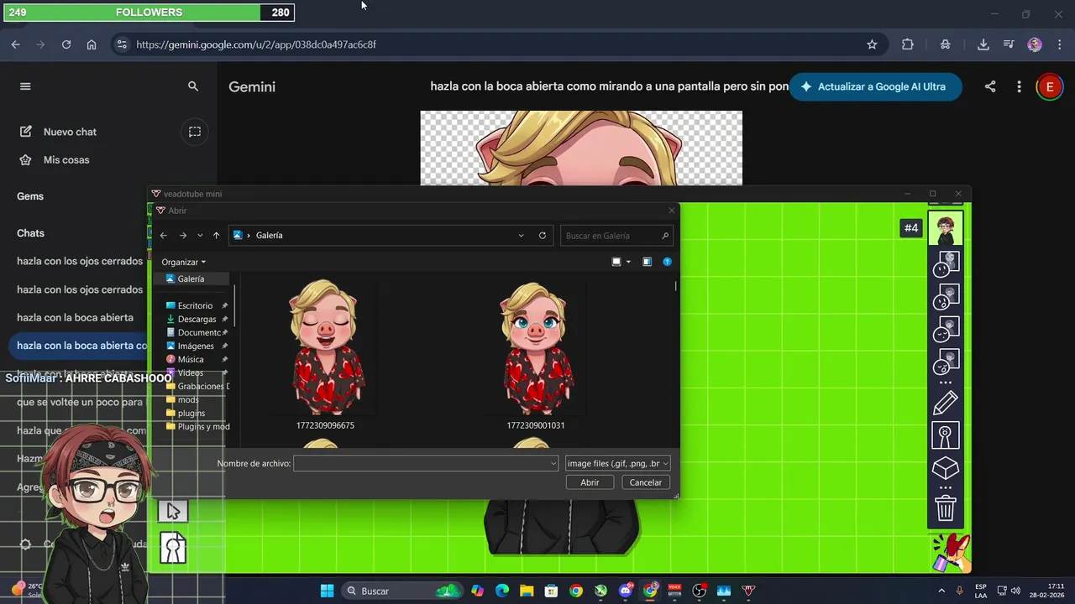Image resolution: width=1075 pixels, height=604 pixels.
Task: Open the keyhole framed icon in veadotube sidebar
Action: [946, 435]
